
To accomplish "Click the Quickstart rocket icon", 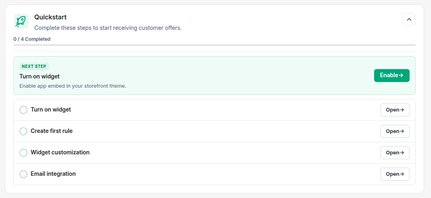I will [x=21, y=21].
